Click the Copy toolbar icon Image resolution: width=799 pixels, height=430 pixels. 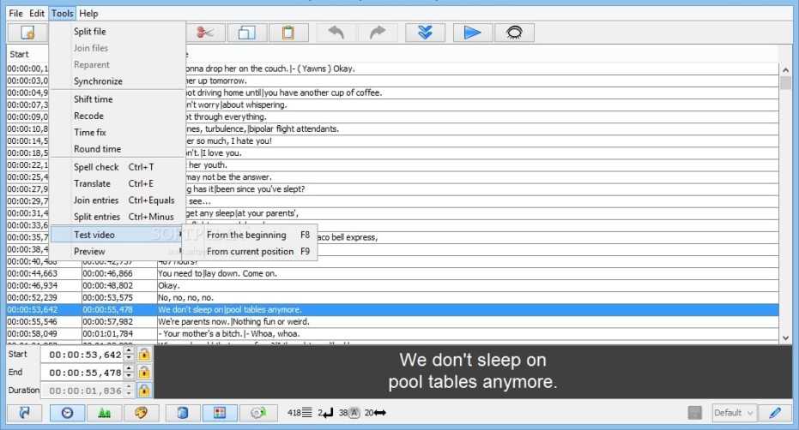click(x=247, y=33)
